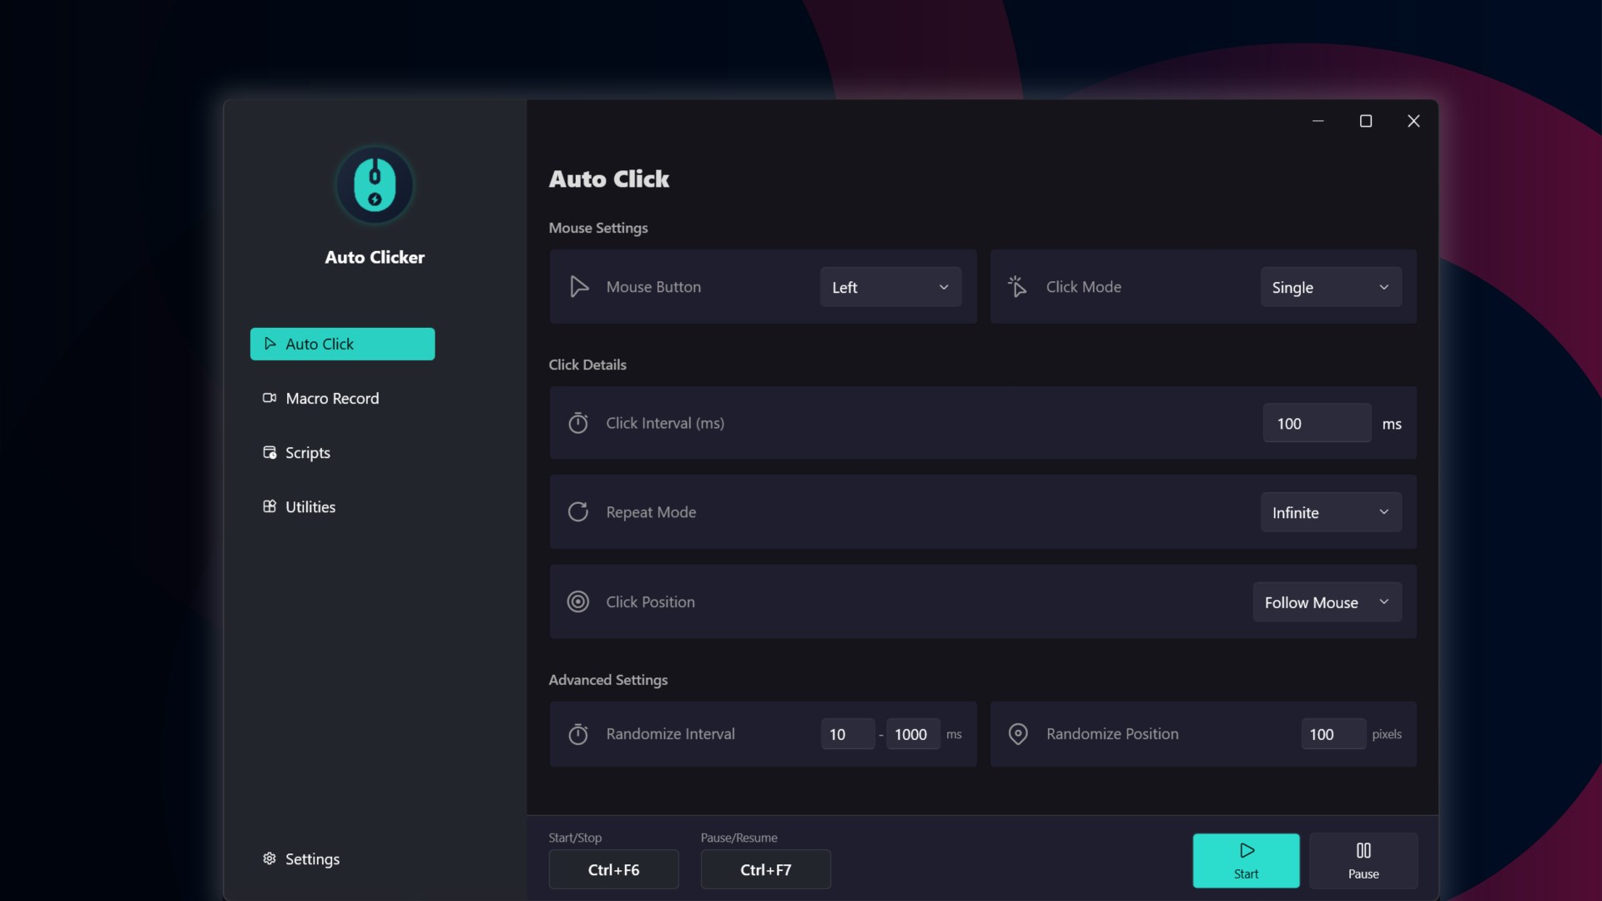Click the Repeat Mode circular arrow icon
Viewport: 1602px width, 901px height.
(x=578, y=512)
